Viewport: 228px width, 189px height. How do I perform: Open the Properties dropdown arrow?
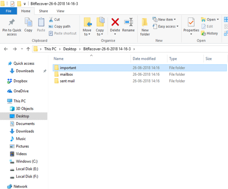click(191, 34)
